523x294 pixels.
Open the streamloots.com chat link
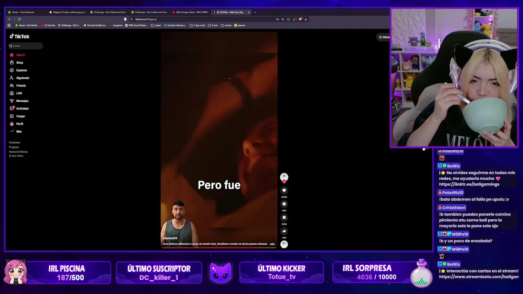coord(478,276)
